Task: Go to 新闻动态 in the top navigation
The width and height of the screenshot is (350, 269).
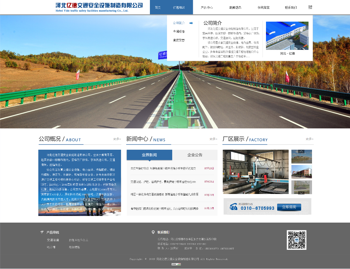Action: click(235, 7)
